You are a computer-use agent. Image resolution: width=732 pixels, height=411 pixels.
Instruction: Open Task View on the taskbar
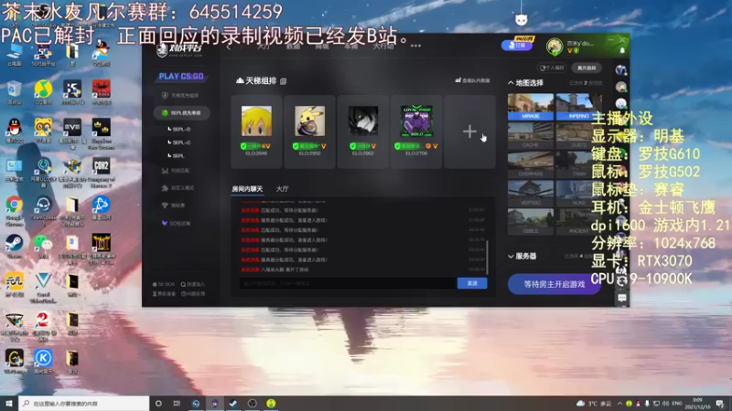(x=177, y=404)
